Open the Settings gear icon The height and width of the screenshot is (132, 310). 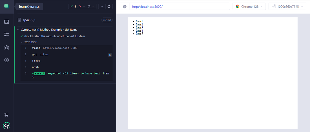pos(6,60)
